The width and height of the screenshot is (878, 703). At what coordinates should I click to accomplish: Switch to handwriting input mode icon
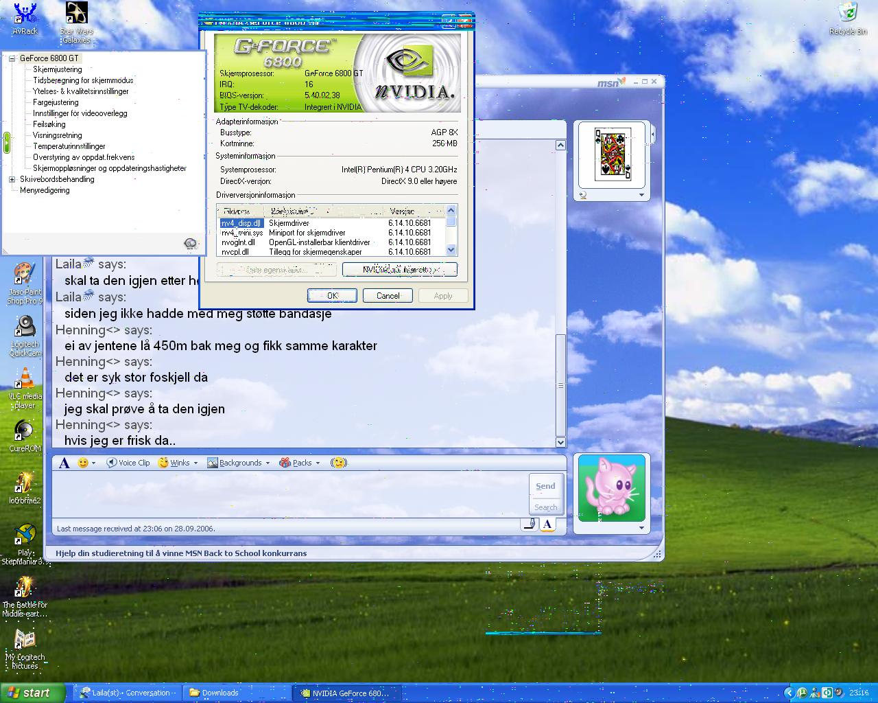pos(530,525)
